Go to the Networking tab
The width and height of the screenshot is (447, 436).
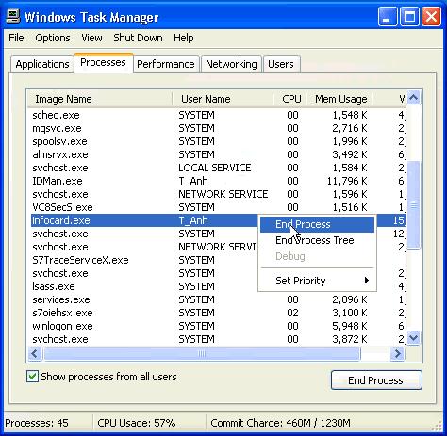pos(231,64)
